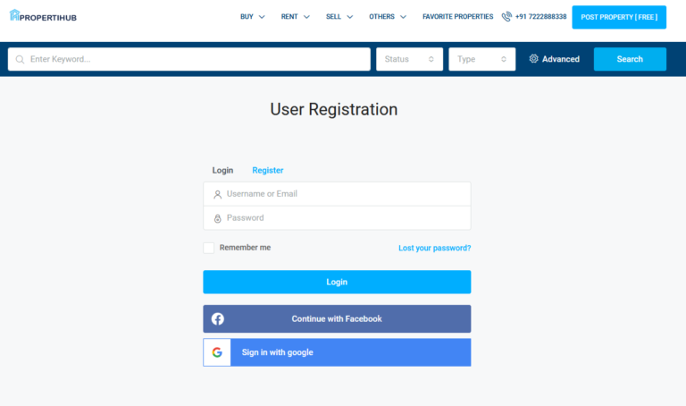Click the Post Property Free button
Viewport: 686px width, 406px height.
tap(618, 17)
